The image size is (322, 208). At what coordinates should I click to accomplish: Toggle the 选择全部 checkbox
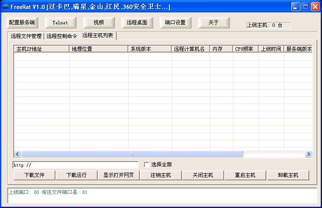[x=147, y=165]
